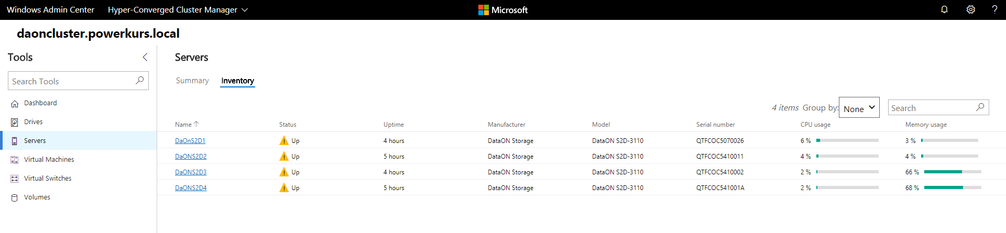
Task: Sort by CPU usage column header
Action: click(815, 125)
